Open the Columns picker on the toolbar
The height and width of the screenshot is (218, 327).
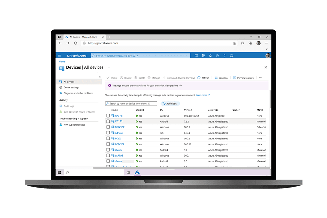(x=221, y=78)
